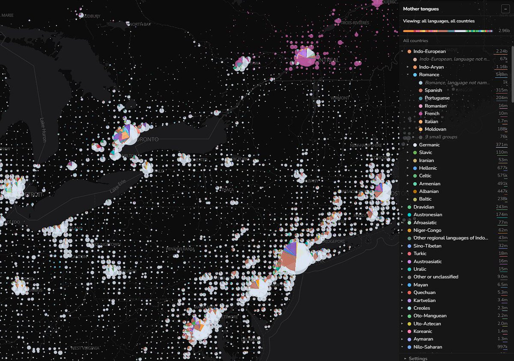Select the Albanian language row

(457, 192)
